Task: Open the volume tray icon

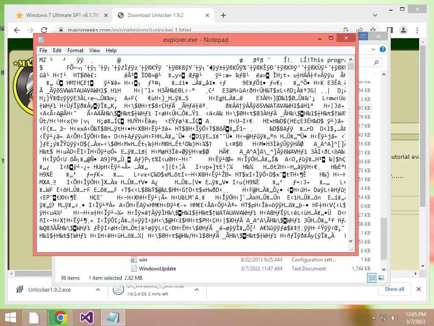Action: click(394, 318)
